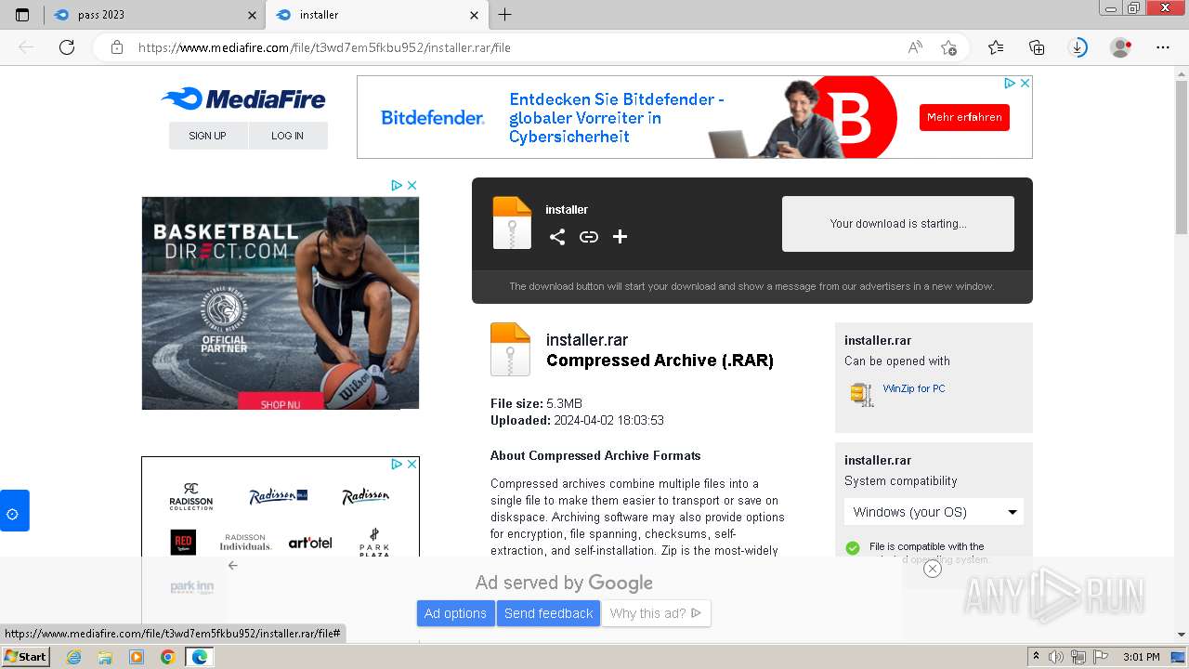Image resolution: width=1189 pixels, height=669 pixels.
Task: Open AdChoices on Radisson ad
Action: [x=397, y=464]
